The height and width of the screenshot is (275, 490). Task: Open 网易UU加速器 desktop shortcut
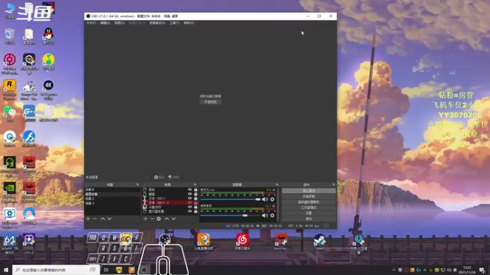359,244
